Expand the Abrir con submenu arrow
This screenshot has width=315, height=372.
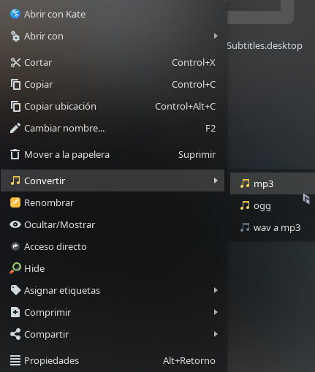coord(216,36)
